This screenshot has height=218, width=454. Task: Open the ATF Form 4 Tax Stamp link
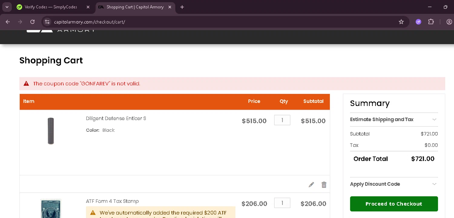[112, 201]
